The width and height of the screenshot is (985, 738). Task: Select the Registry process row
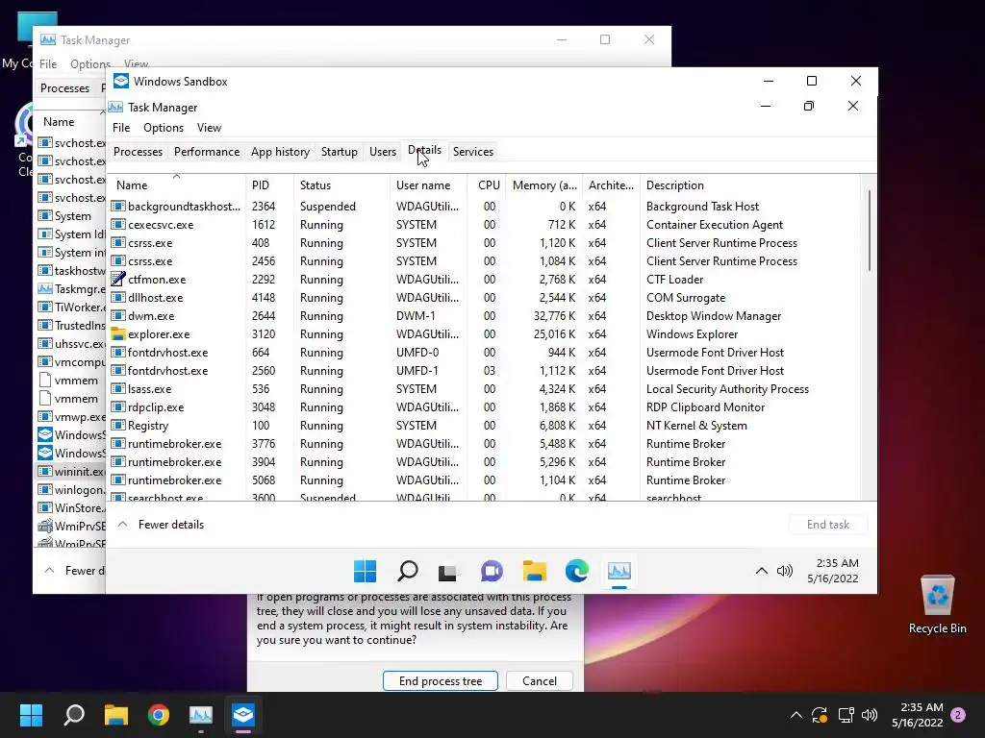pos(485,426)
